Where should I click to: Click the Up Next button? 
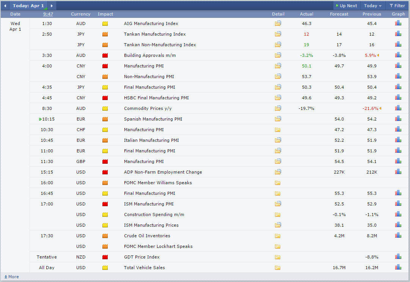346,6
